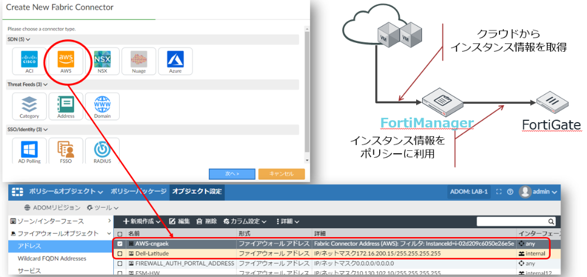Click the address search input field
This screenshot has height=277, width=587.
pos(511,221)
